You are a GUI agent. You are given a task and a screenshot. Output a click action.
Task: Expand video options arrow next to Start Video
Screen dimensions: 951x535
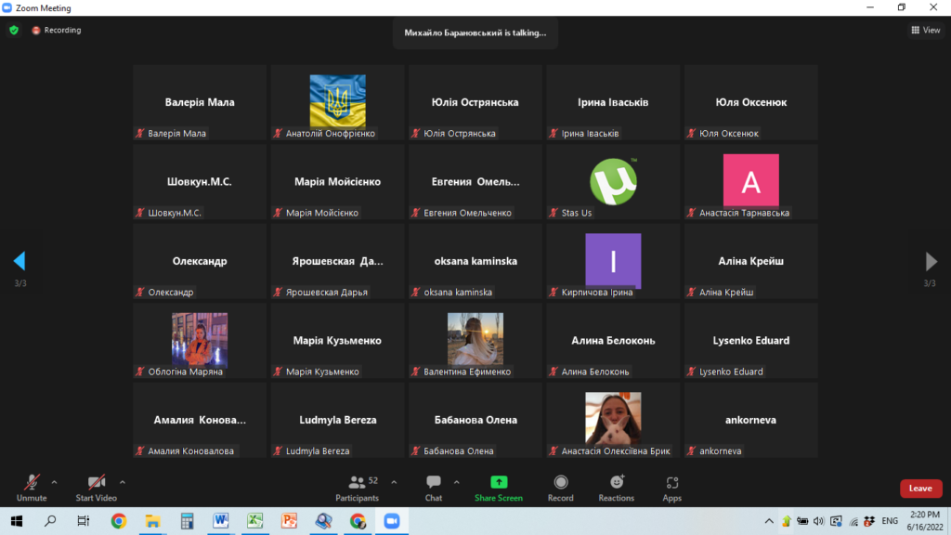click(x=123, y=482)
